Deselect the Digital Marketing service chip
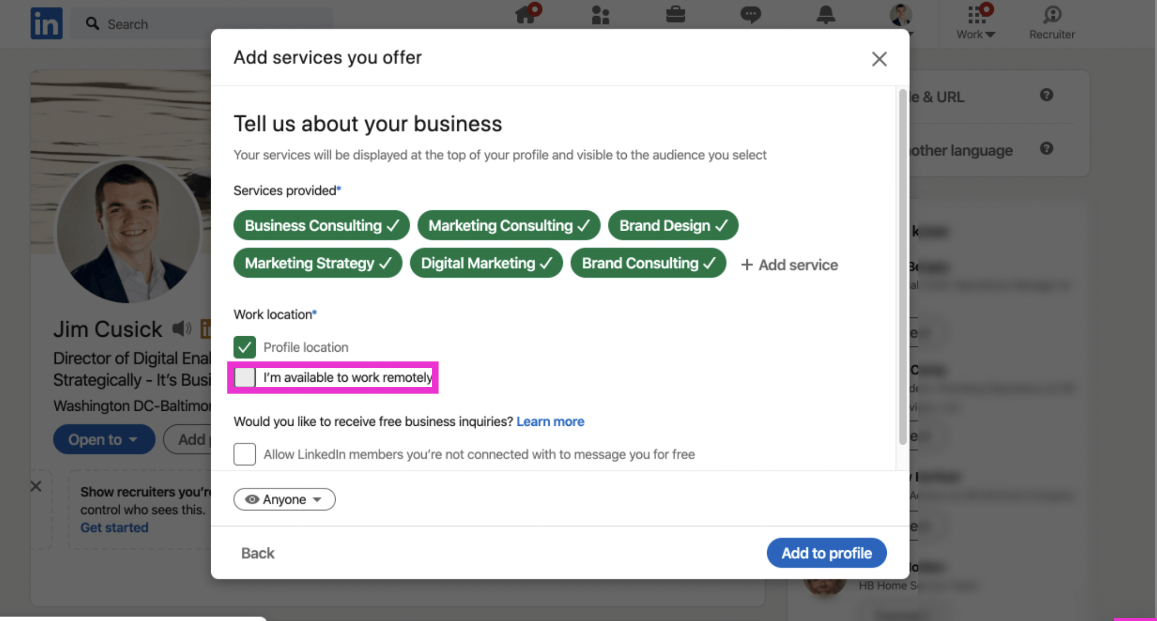The image size is (1157, 621). (486, 263)
